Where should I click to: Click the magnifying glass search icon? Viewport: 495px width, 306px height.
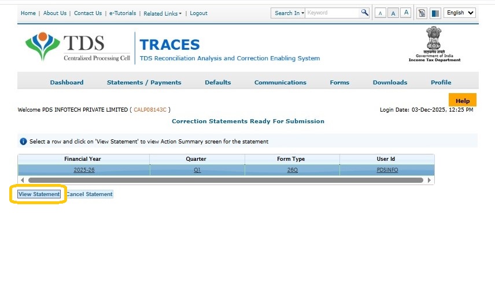pos(364,13)
